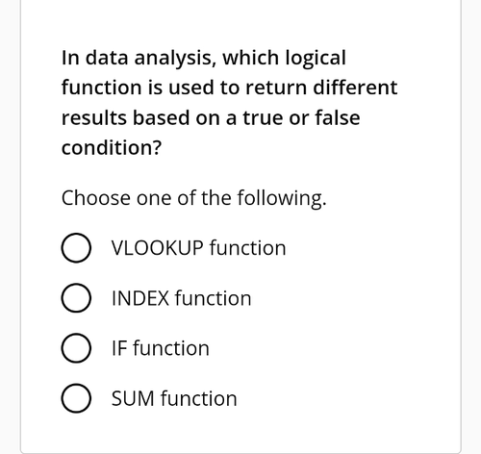Select the VLOOKUP function radio button
The width and height of the screenshot is (481, 454).
click(76, 248)
